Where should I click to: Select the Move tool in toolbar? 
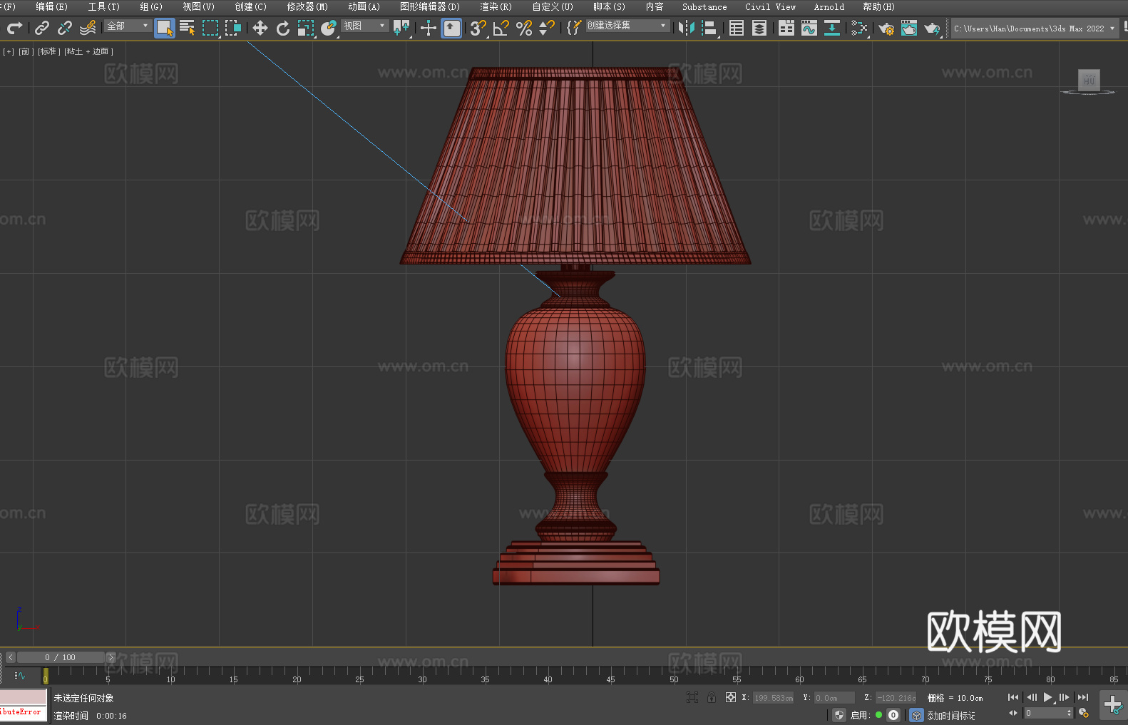pyautogui.click(x=260, y=28)
